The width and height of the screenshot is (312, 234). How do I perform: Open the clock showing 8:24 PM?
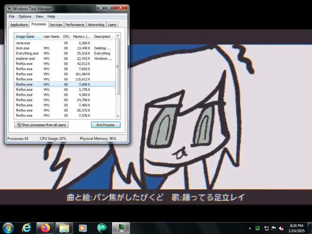point(296,226)
